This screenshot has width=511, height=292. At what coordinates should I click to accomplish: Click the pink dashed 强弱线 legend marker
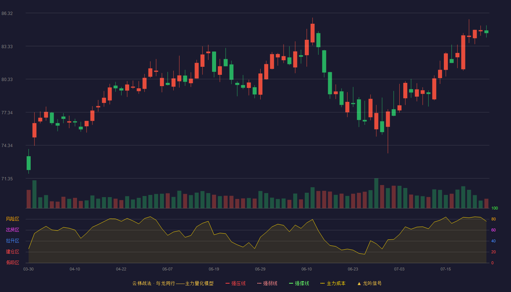pos(260,283)
